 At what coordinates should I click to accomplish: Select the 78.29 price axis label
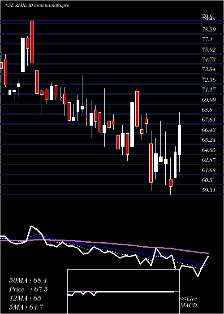[209, 30]
